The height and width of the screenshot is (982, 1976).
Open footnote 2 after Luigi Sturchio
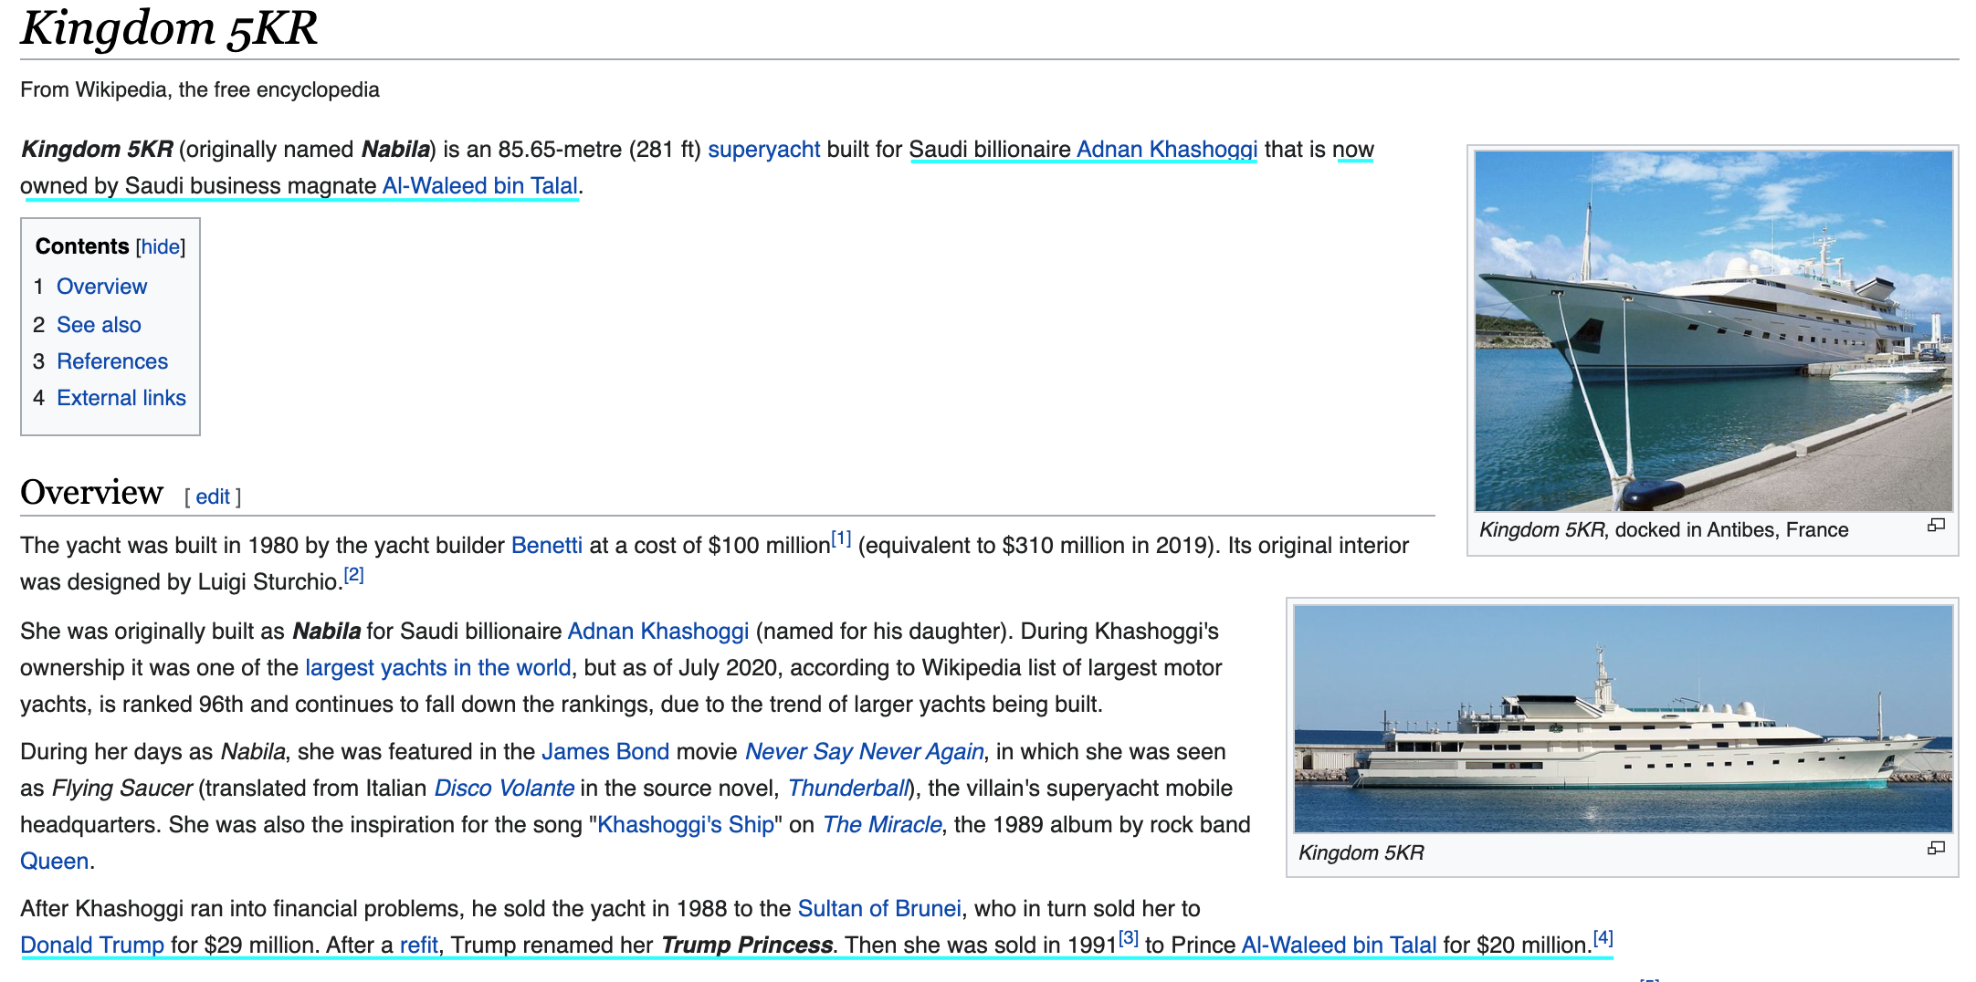pyautogui.click(x=353, y=575)
